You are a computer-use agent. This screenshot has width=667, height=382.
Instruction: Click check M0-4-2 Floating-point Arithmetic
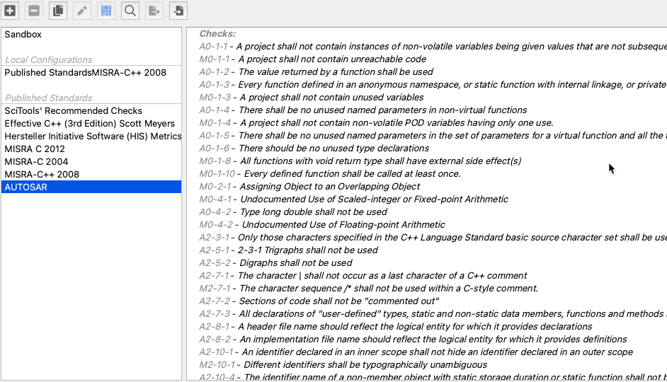(x=322, y=225)
